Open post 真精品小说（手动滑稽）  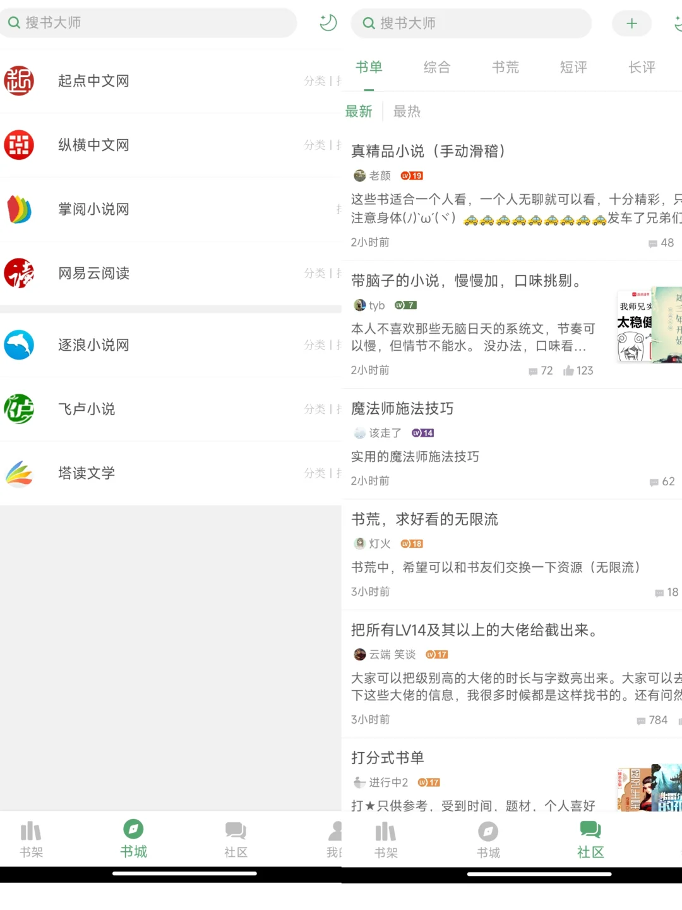pyautogui.click(x=429, y=152)
